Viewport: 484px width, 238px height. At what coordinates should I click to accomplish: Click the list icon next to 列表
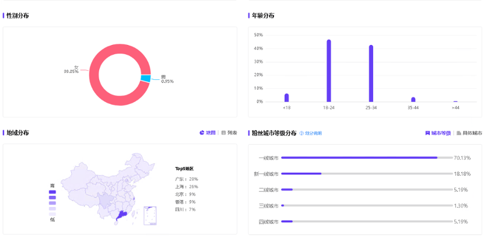click(x=224, y=133)
